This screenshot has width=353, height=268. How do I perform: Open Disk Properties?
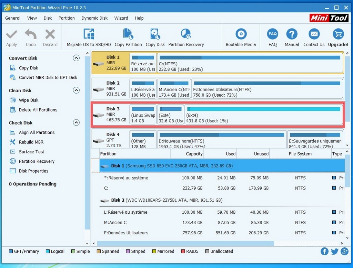(33, 171)
